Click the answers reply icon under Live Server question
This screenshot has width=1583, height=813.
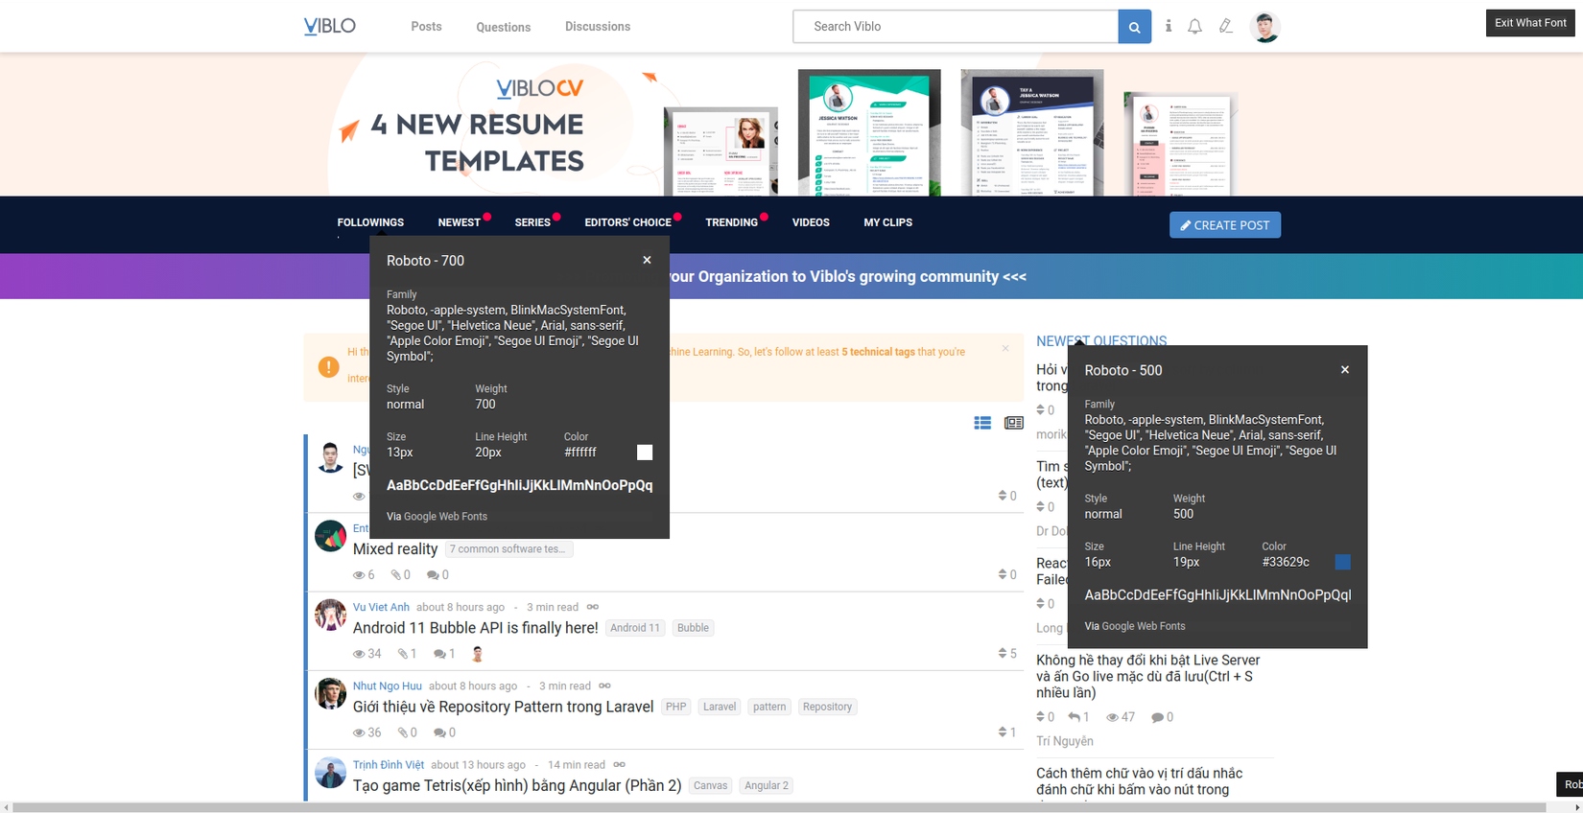click(x=1074, y=717)
